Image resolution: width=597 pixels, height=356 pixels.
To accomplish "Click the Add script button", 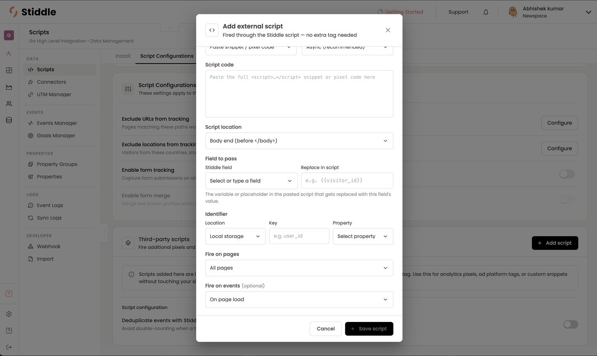I will [555, 243].
